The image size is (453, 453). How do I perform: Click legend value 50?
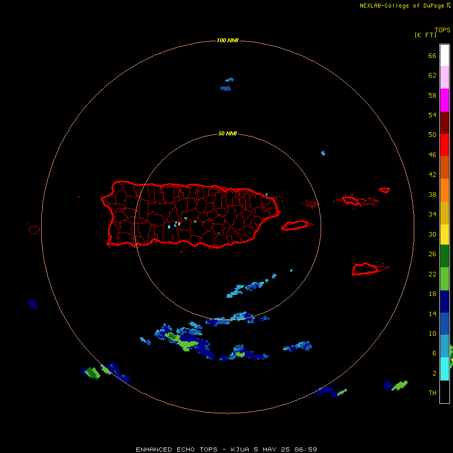click(432, 134)
